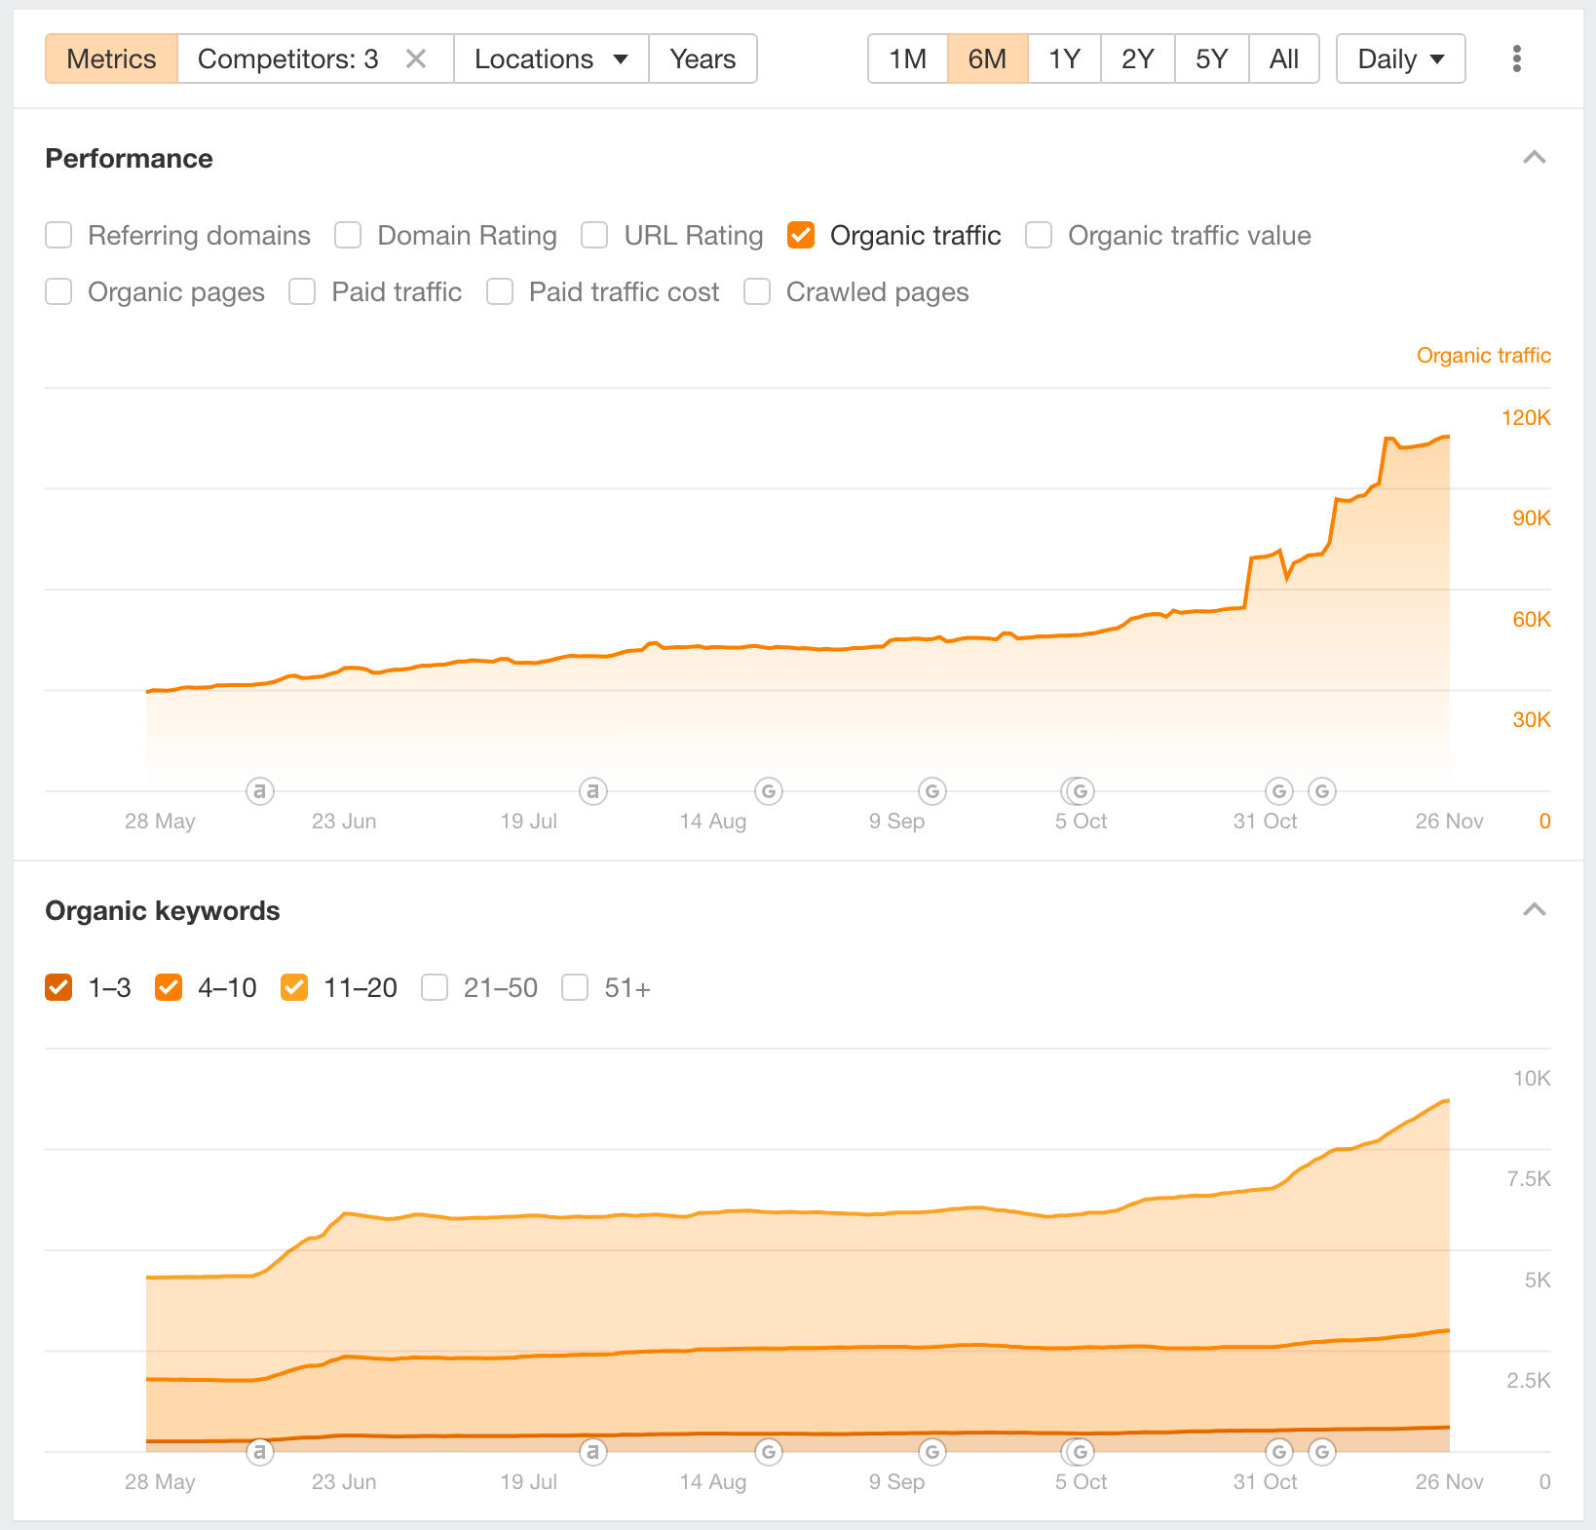Collapse the Performance section
This screenshot has height=1530, width=1596.
(1534, 158)
